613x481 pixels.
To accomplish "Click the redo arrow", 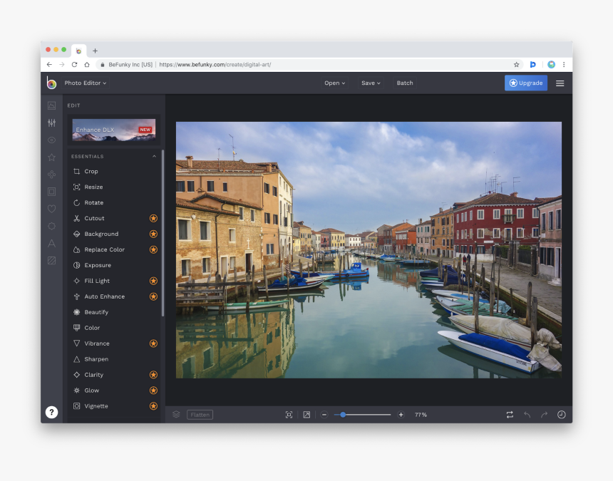I will [x=544, y=415].
